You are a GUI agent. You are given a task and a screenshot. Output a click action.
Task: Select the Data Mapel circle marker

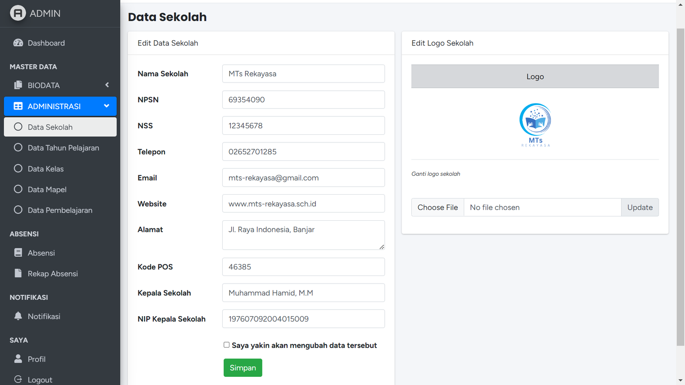click(x=18, y=189)
